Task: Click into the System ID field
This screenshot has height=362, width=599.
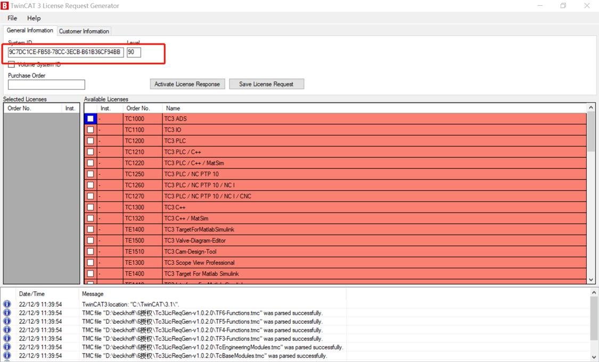Action: pos(65,52)
